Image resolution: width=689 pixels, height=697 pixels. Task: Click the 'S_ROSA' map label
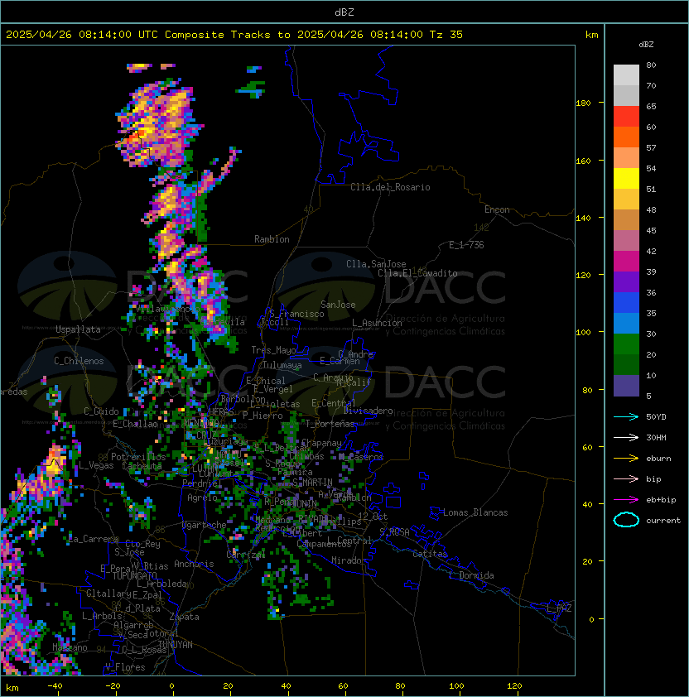[x=394, y=532]
